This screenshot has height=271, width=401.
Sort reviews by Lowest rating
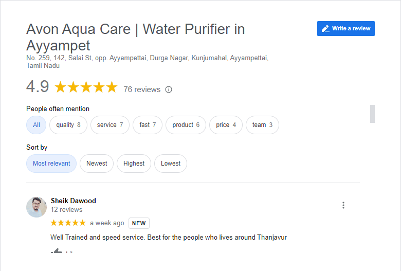tap(171, 164)
